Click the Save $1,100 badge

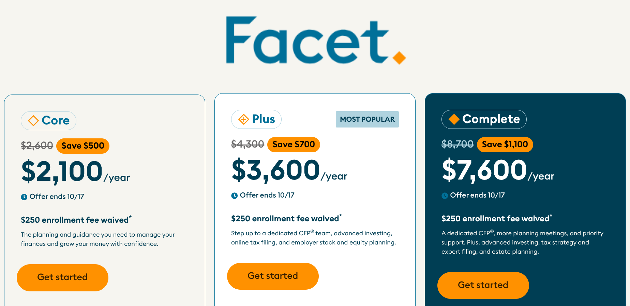point(505,144)
